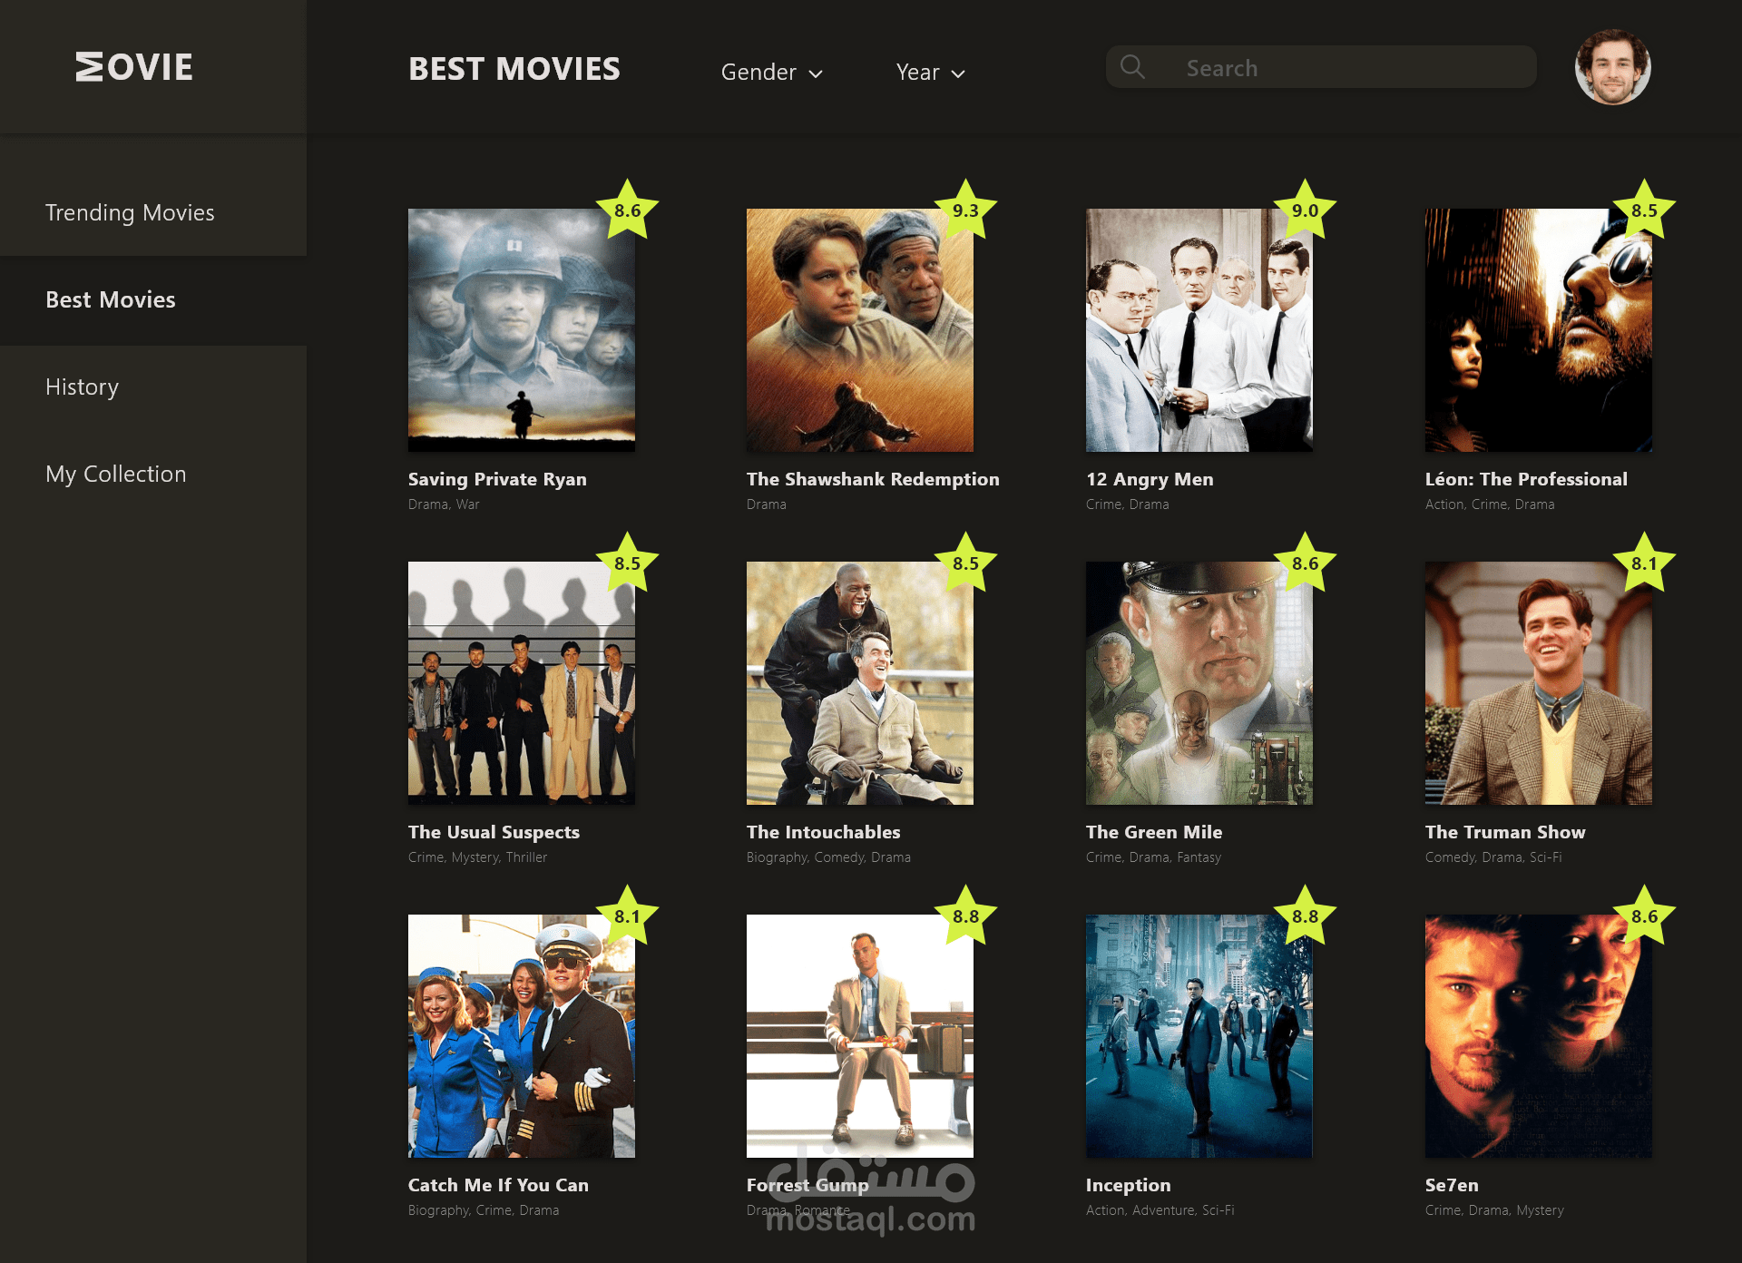Click 'Biography, Crime, Drama' genre text
Image resolution: width=1742 pixels, height=1263 pixels.
484,1210
